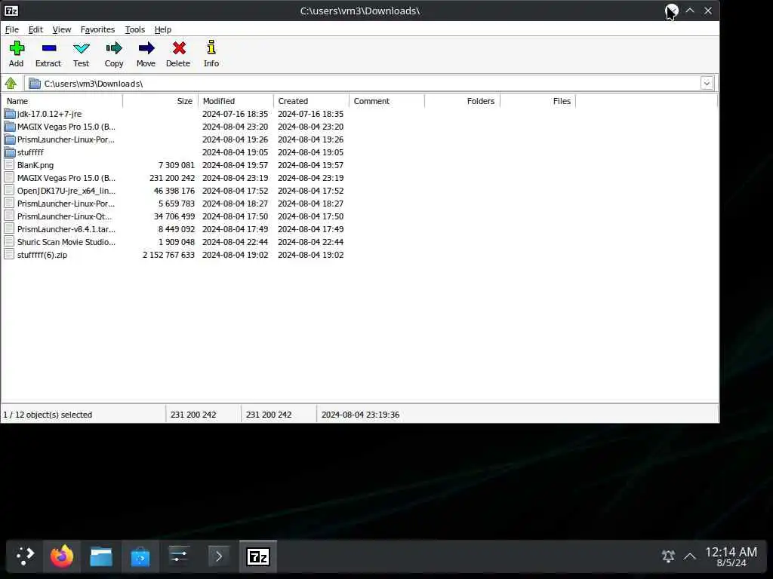Click the 7z logo in title bar

pos(11,11)
